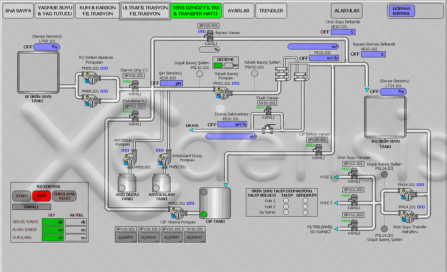Click the PM09.101 RO feed pump icon
447x272 pixels.
coord(89,77)
